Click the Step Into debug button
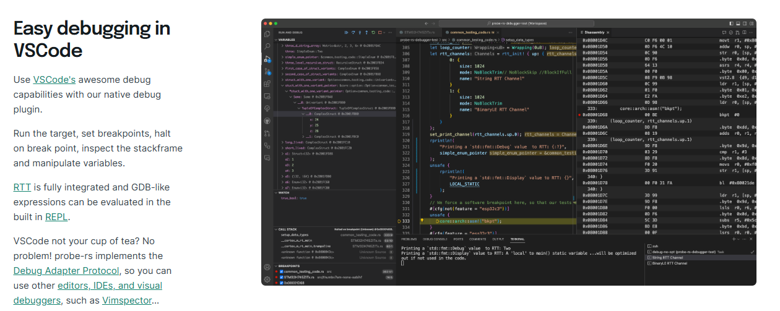The image size is (780, 311). coord(360,32)
